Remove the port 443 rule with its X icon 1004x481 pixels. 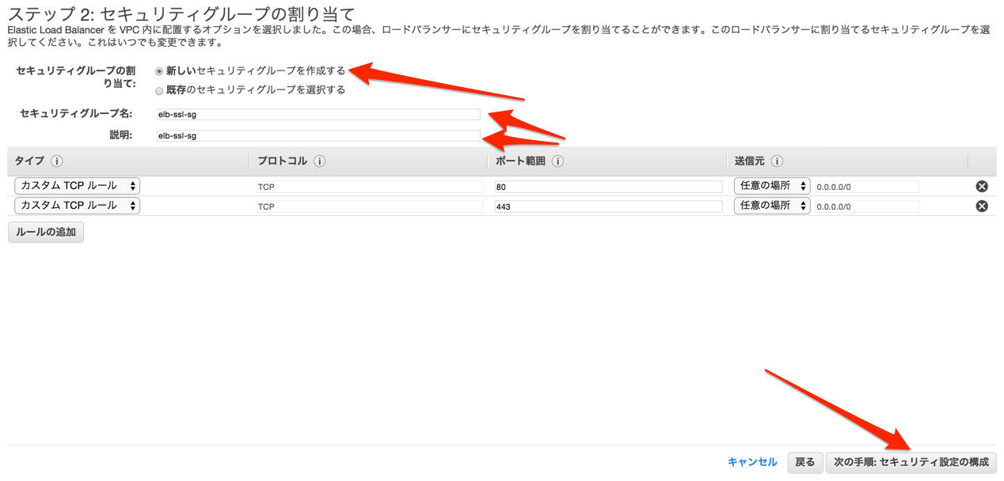click(x=981, y=206)
